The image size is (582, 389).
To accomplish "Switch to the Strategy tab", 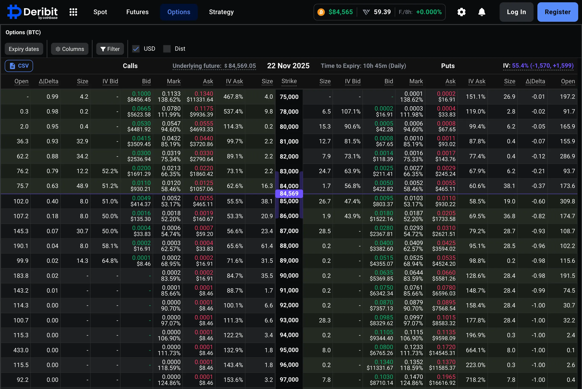I will [221, 12].
